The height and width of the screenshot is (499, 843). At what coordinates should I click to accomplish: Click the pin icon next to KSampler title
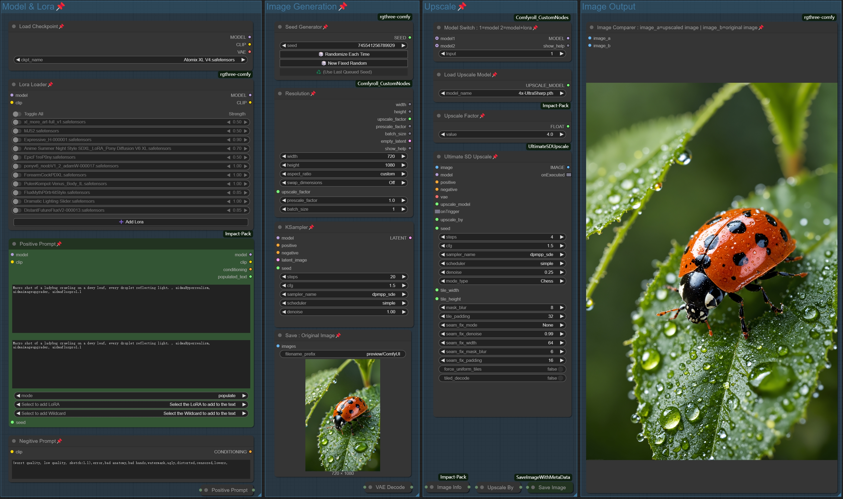coord(311,227)
